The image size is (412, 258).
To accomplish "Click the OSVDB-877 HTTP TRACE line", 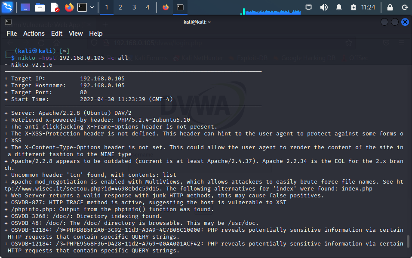I will (145, 202).
